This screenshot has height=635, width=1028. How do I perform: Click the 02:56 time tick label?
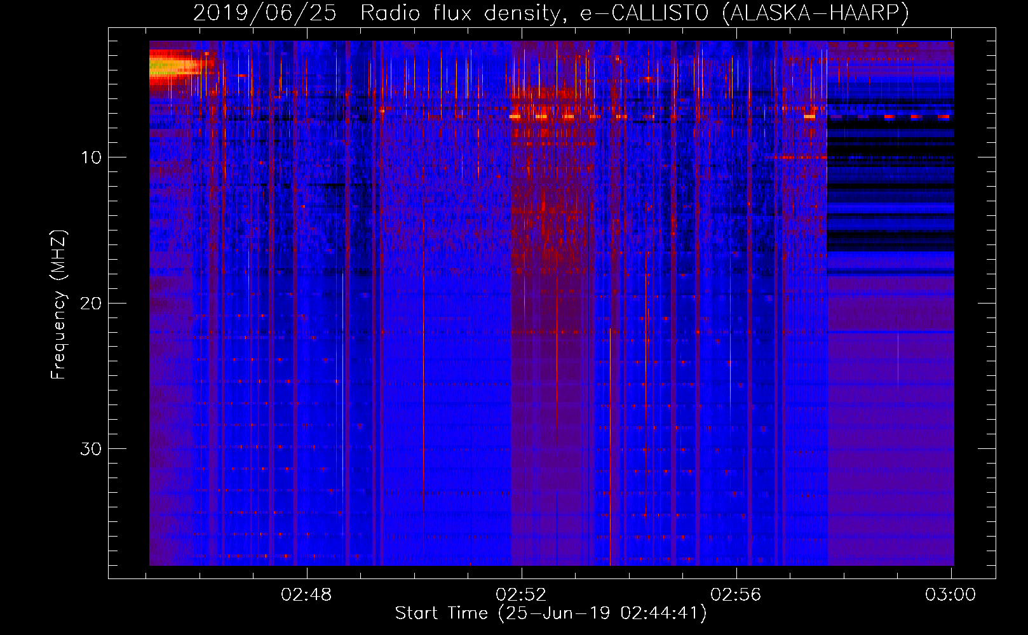[736, 594]
